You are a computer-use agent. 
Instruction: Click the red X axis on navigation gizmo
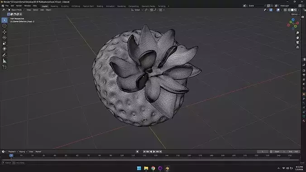pos(297,23)
